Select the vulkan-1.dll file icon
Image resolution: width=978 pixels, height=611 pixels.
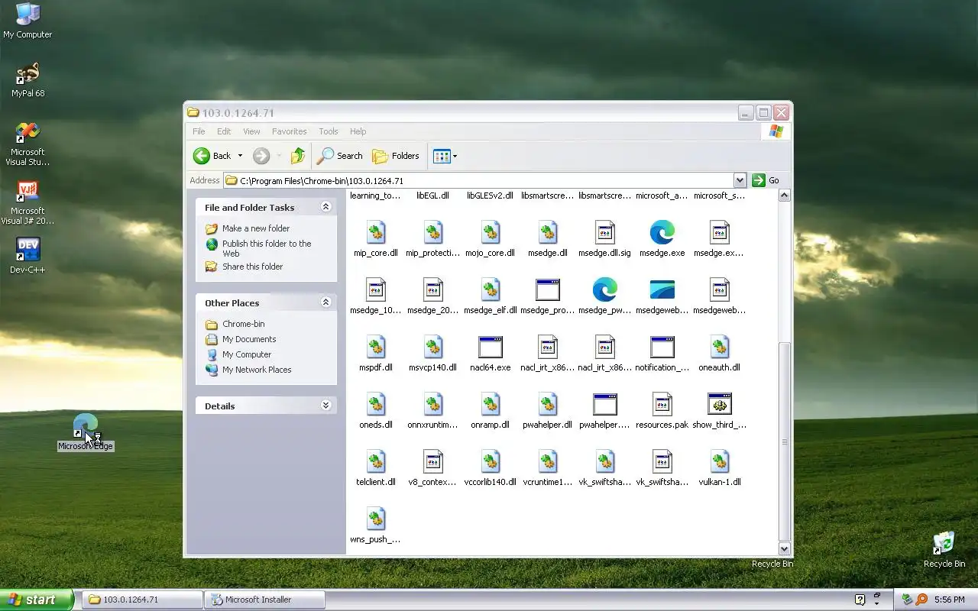coord(719,461)
